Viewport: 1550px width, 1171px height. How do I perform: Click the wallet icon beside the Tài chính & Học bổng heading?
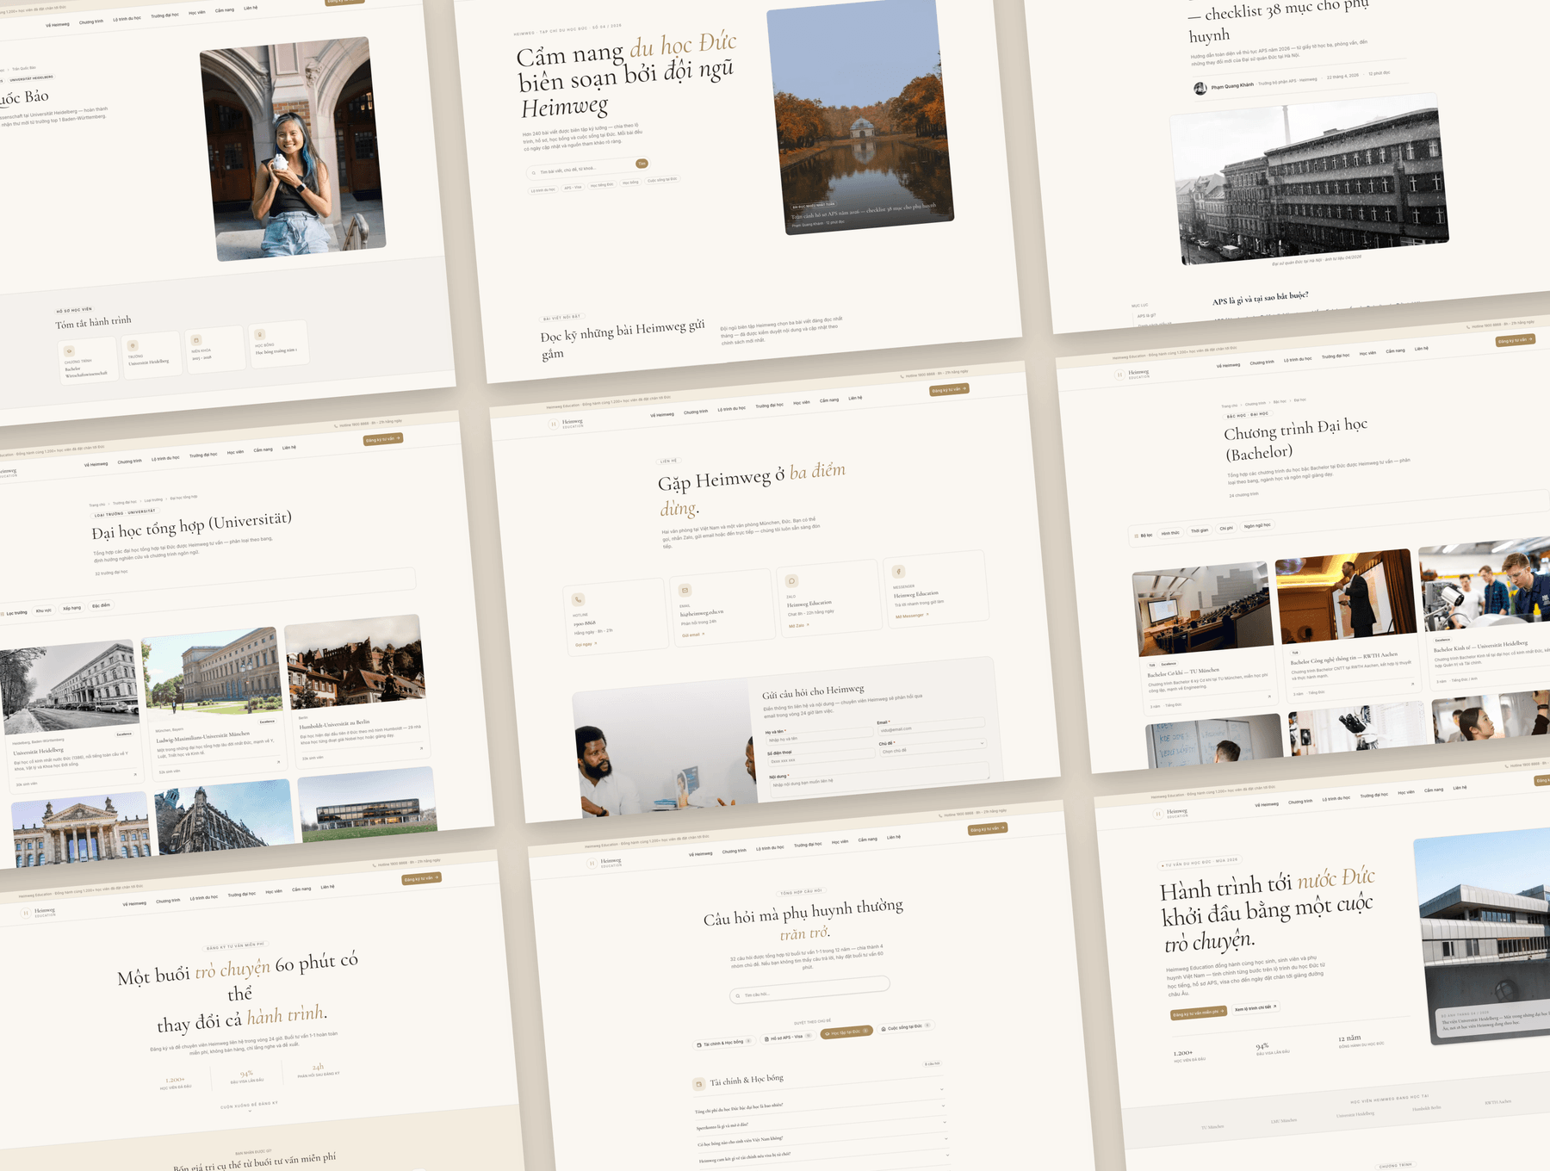[698, 1084]
